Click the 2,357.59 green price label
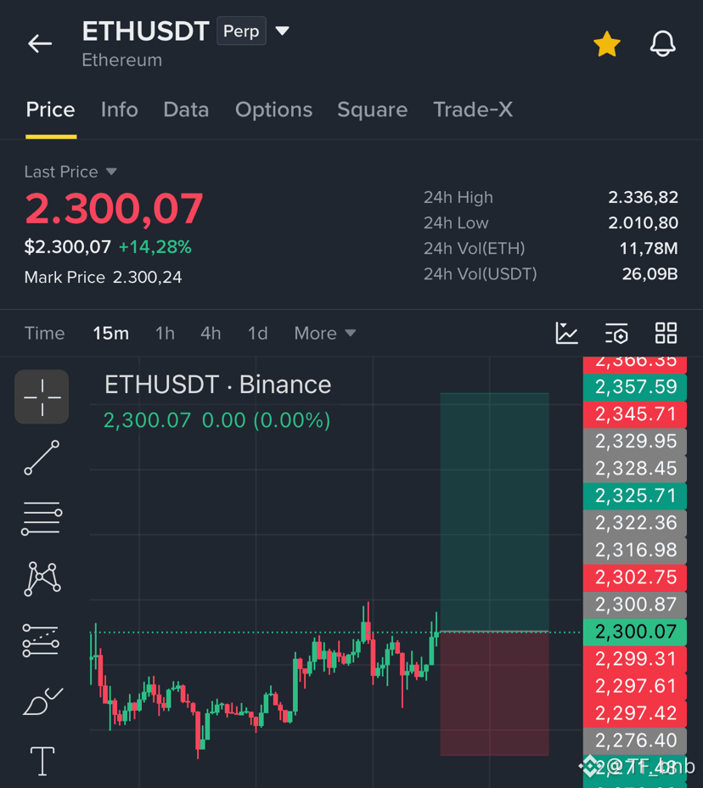Viewport: 703px width, 788px height. (x=635, y=387)
